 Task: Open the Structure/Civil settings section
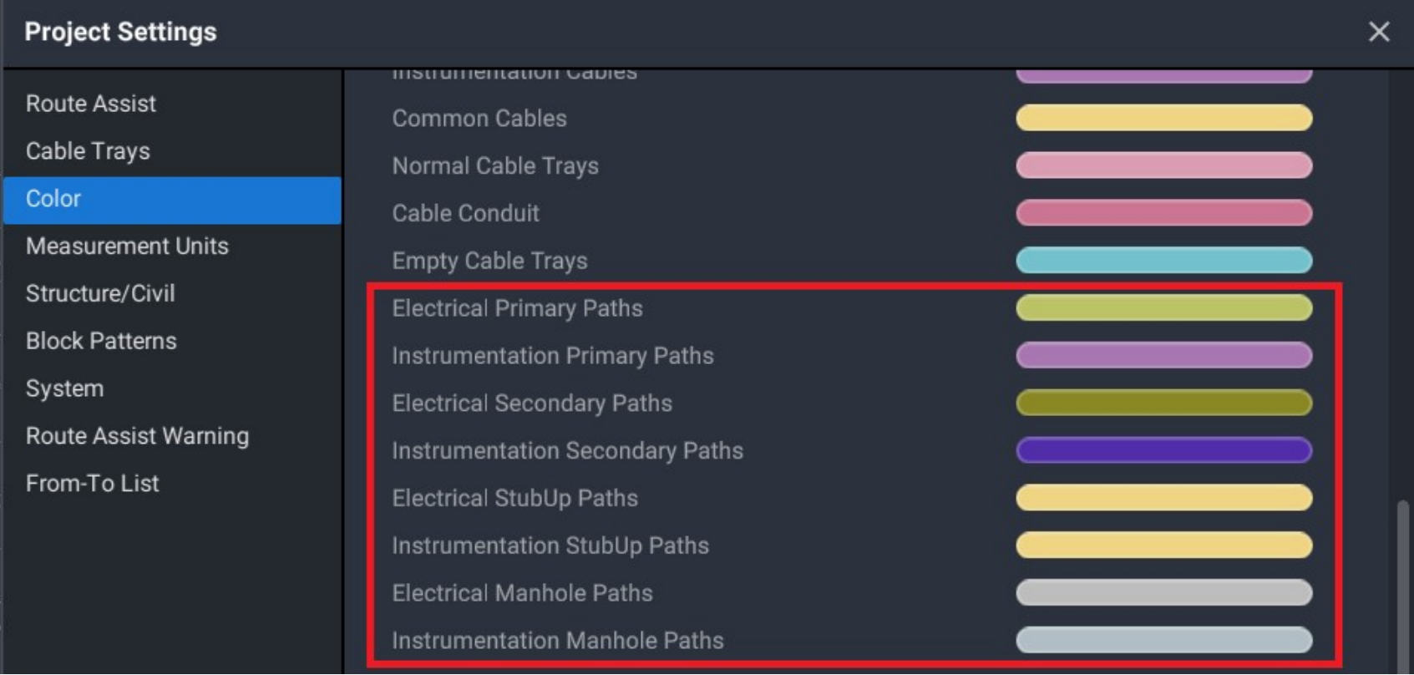tap(100, 294)
